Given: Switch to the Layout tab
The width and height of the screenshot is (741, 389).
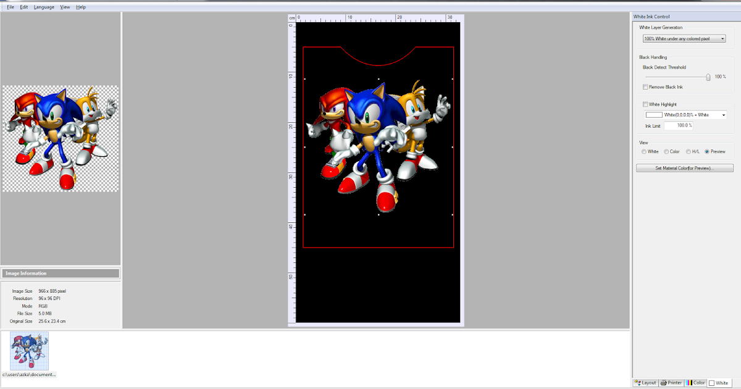Looking at the screenshot, I should (645, 383).
